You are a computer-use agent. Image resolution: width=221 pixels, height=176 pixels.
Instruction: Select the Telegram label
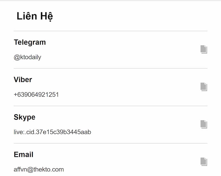30,42
